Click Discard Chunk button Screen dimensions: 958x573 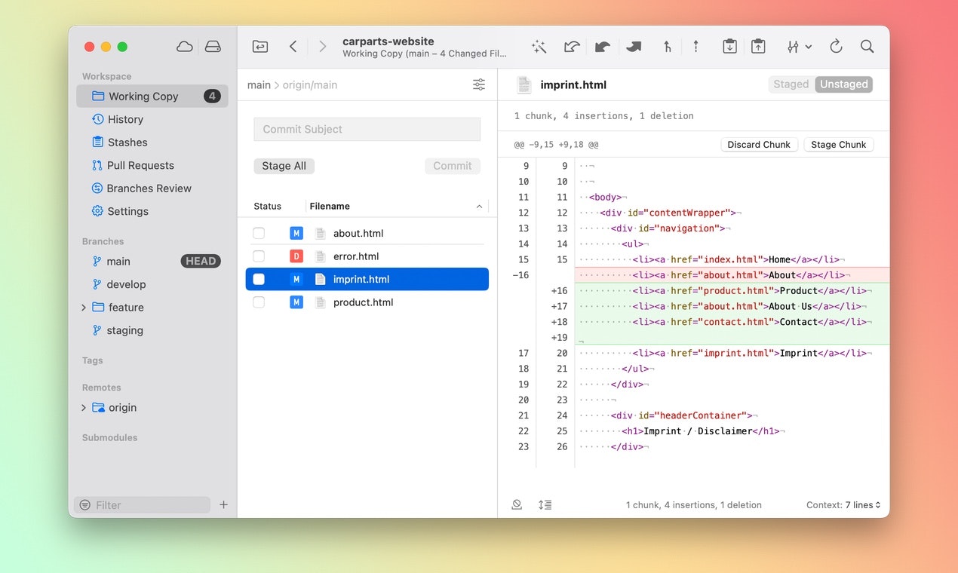pyautogui.click(x=759, y=144)
